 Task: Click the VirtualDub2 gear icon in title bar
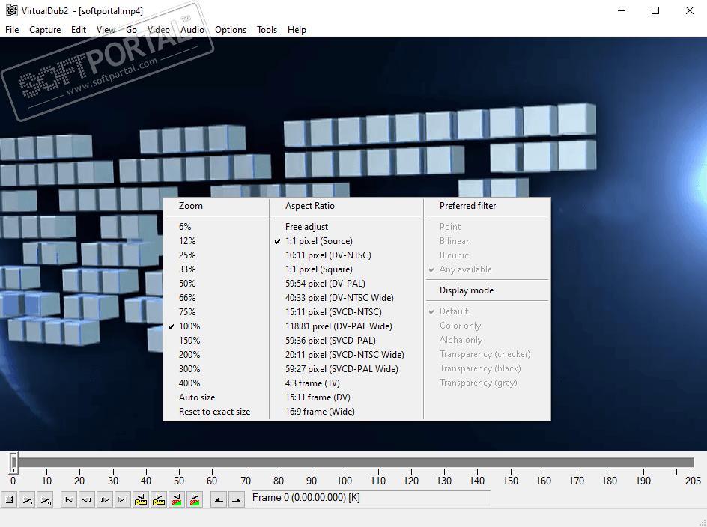[x=12, y=10]
